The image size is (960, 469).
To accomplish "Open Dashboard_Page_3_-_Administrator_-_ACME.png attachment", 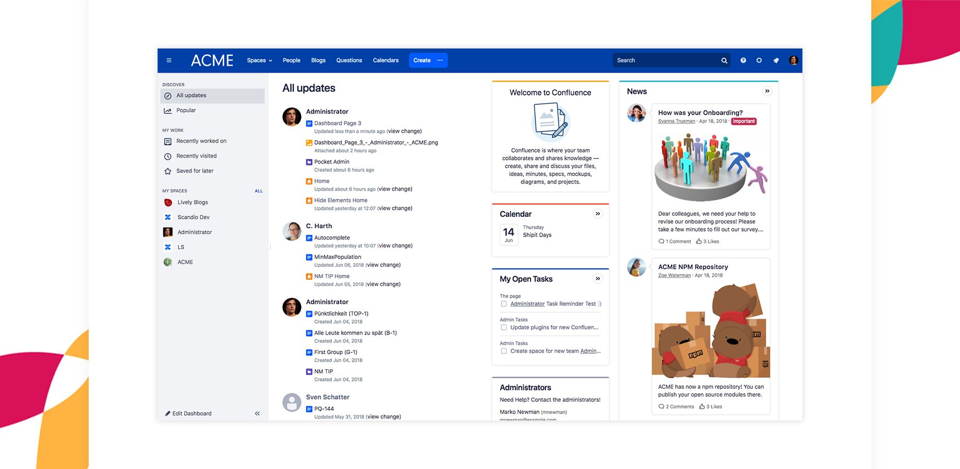I will 376,143.
